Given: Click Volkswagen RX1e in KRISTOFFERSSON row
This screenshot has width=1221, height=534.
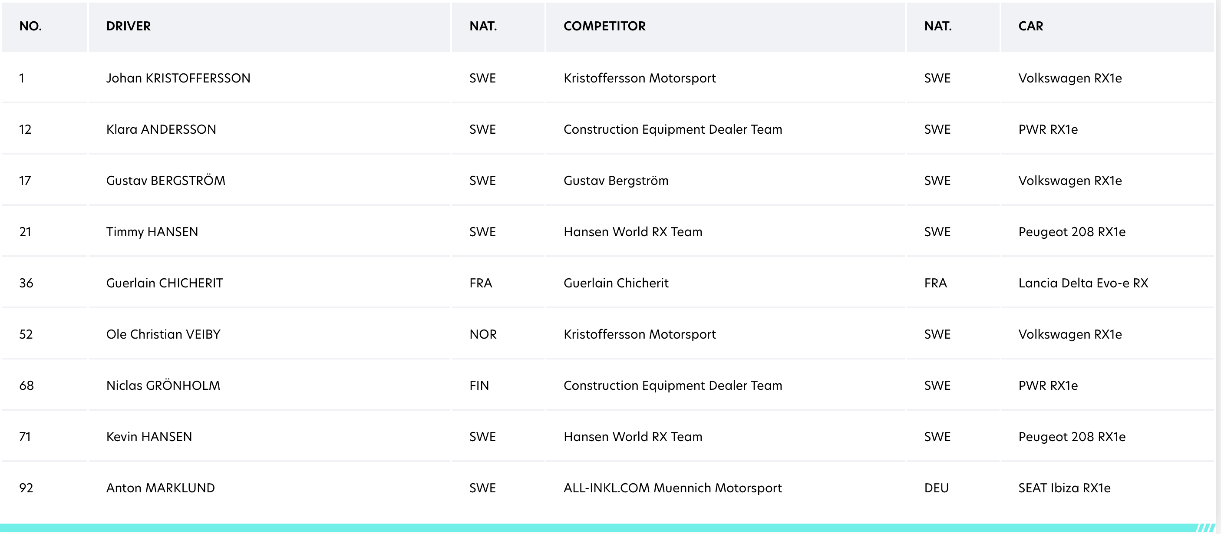Looking at the screenshot, I should point(1070,78).
